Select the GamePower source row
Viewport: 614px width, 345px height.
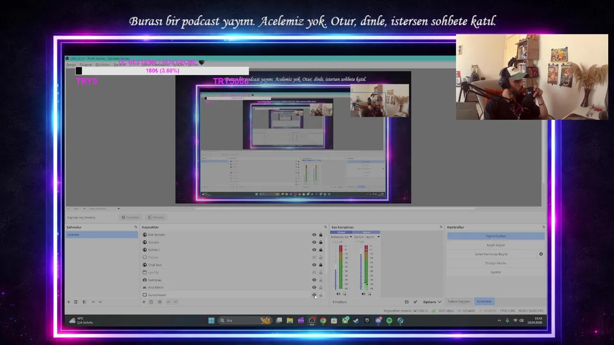tap(235, 295)
